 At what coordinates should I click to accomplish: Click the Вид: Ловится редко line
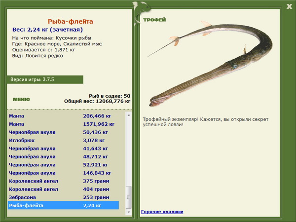(37, 56)
